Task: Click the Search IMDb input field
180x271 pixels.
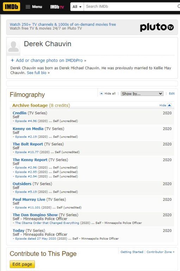Action: [x=130, y=7]
